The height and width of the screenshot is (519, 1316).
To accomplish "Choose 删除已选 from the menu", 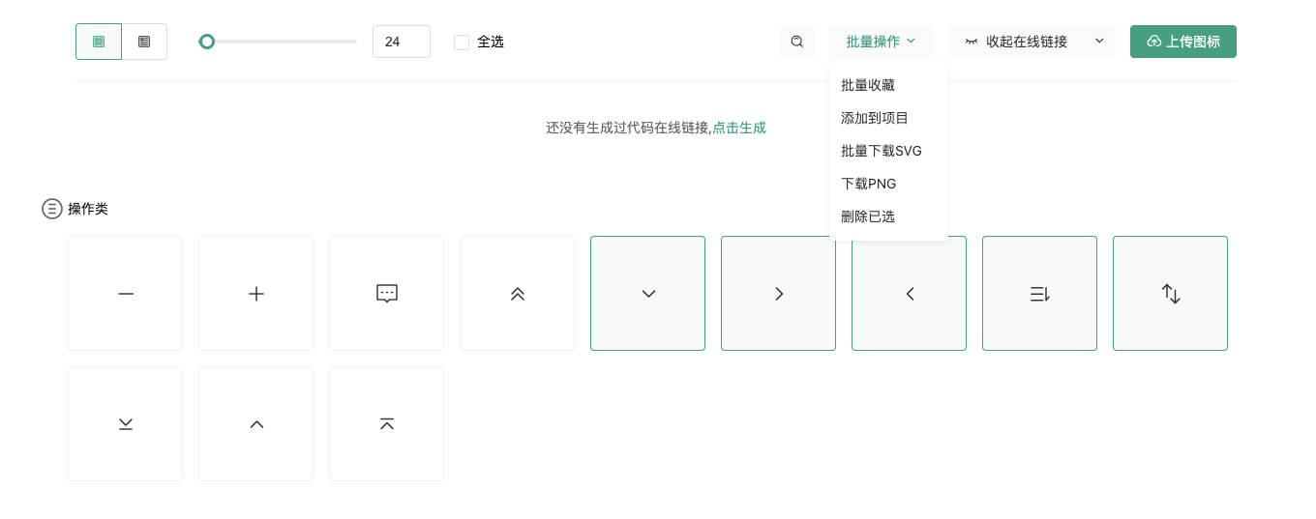I will 888,216.
